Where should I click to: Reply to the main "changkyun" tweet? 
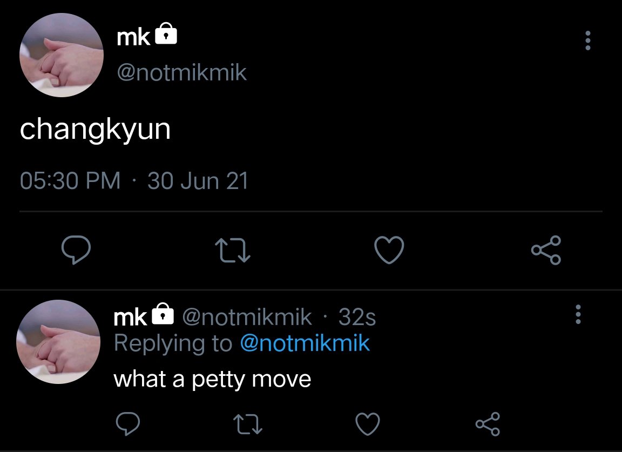pyautogui.click(x=76, y=249)
